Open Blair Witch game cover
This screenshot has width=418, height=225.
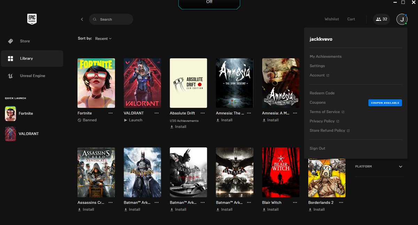point(281,172)
